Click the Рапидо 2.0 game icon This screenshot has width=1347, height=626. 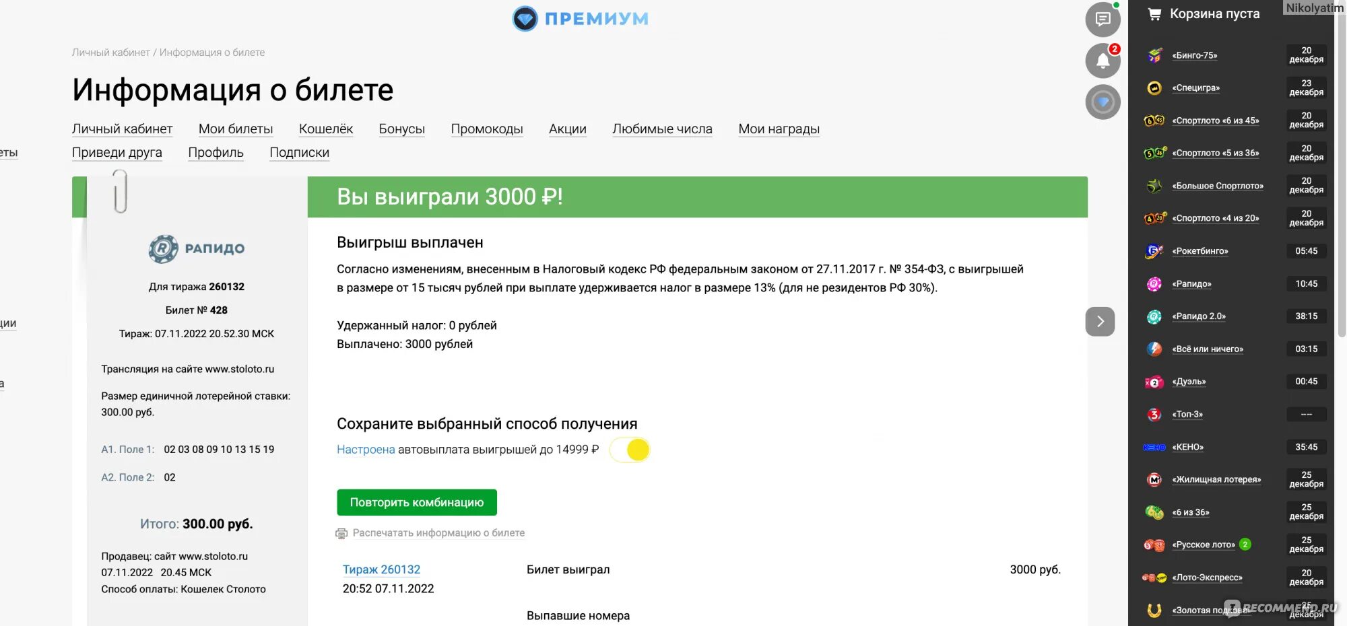tap(1154, 316)
